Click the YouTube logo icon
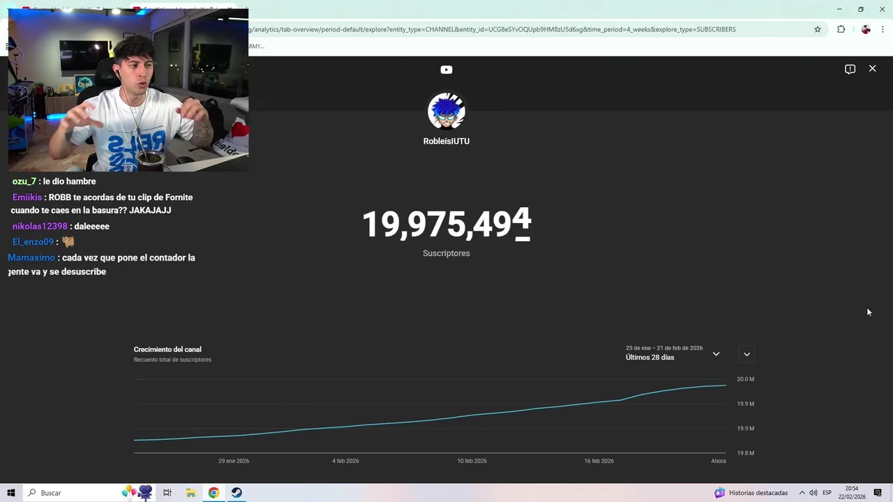Viewport: 893px width, 502px height. (x=446, y=70)
